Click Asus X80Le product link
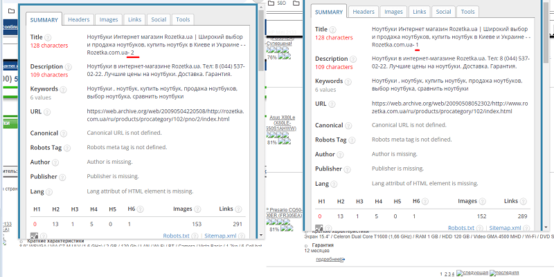This screenshot has height=277, width=554. click(280, 123)
